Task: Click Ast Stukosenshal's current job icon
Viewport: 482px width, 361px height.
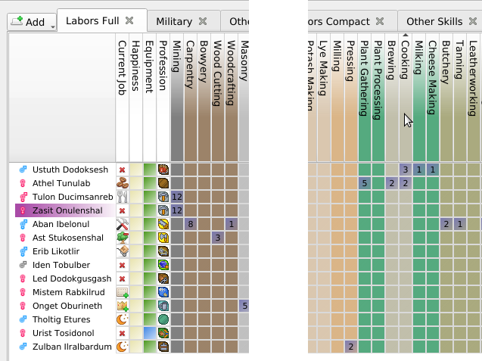Action: (x=123, y=238)
